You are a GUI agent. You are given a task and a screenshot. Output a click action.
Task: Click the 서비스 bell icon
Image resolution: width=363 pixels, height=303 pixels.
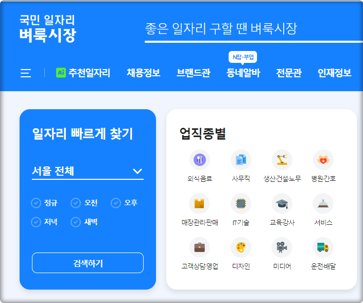[x=323, y=204]
